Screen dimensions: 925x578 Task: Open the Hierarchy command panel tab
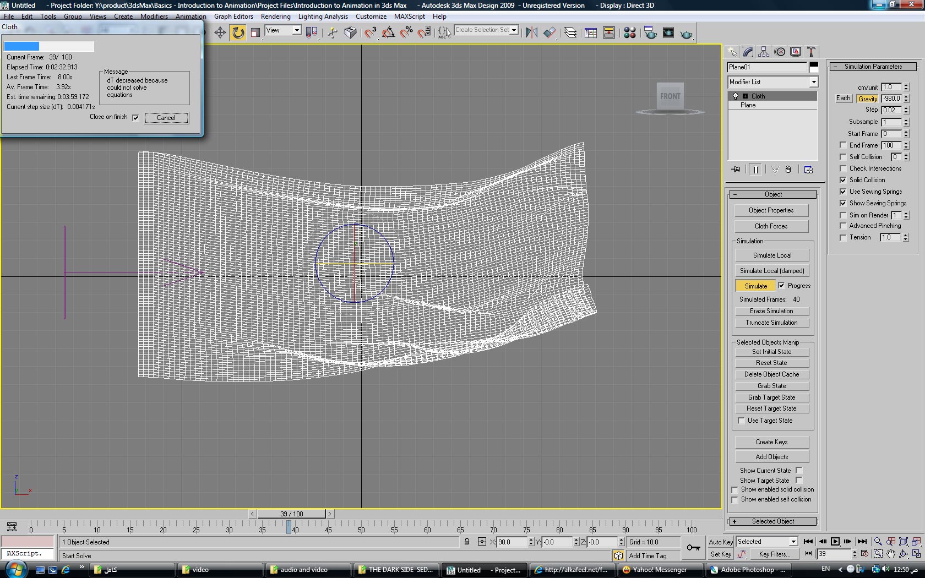coord(764,52)
